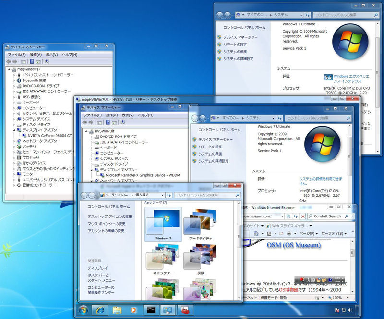Select the Control Panel taskbar icon

(168, 310)
